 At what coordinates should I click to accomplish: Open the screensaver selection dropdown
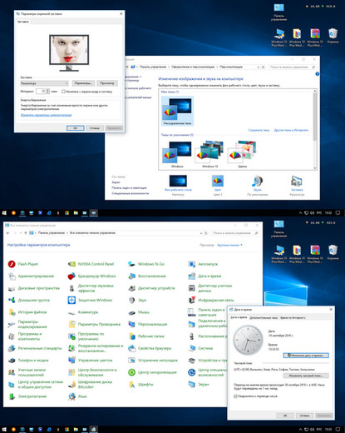pos(44,83)
